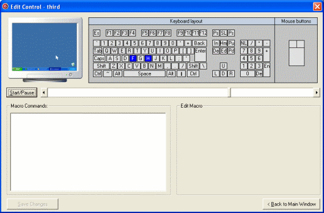Click the Hm (Home) key
Screen dimensions: 324x213
click(x=223, y=43)
